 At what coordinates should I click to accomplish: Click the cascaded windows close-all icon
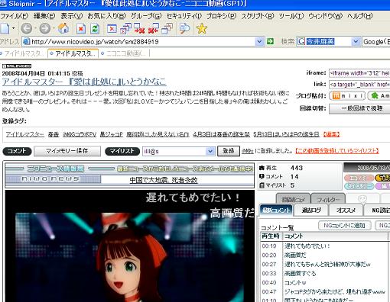tap(125, 28)
